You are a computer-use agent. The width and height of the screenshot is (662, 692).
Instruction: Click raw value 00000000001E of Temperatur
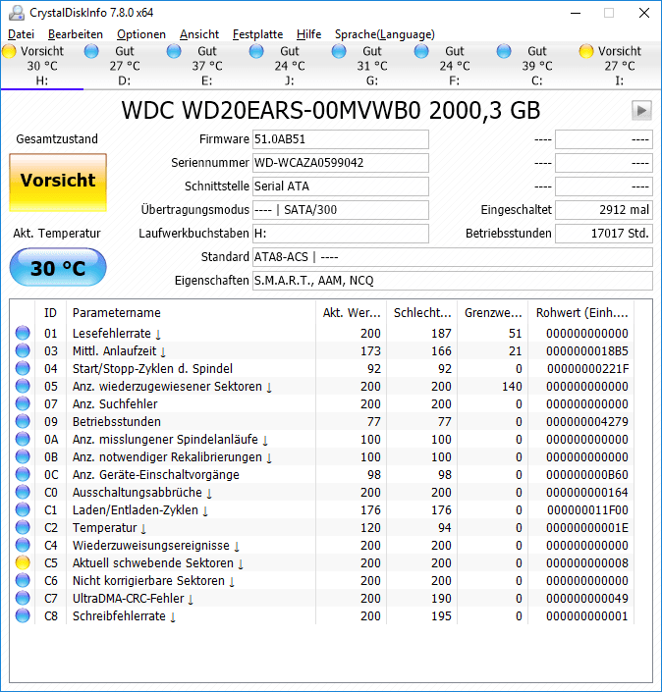(587, 528)
